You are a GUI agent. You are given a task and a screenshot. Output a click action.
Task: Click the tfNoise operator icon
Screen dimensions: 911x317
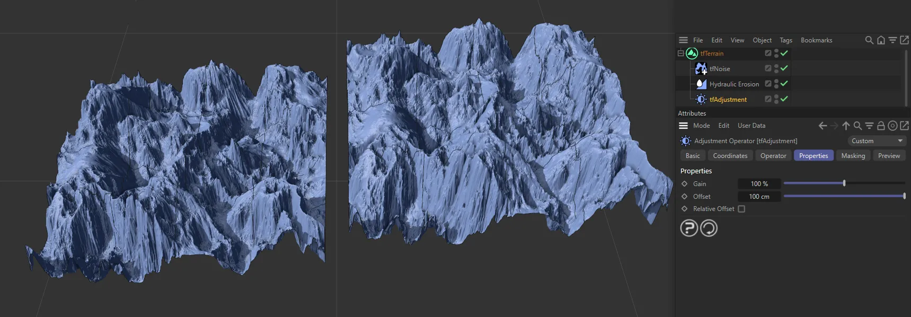701,69
